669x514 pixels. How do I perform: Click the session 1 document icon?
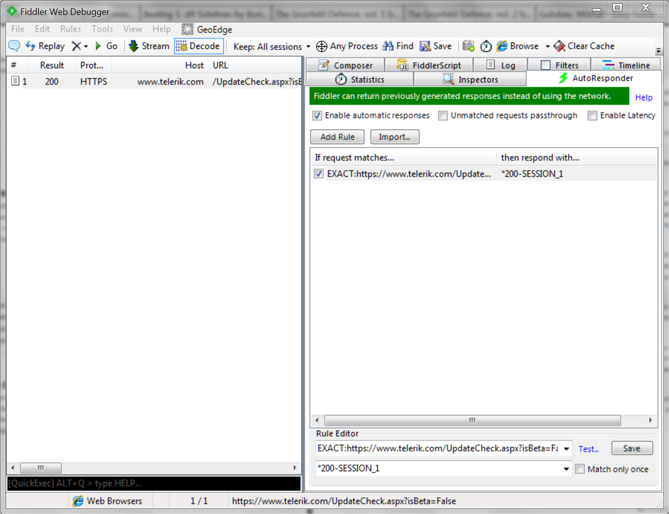(15, 81)
